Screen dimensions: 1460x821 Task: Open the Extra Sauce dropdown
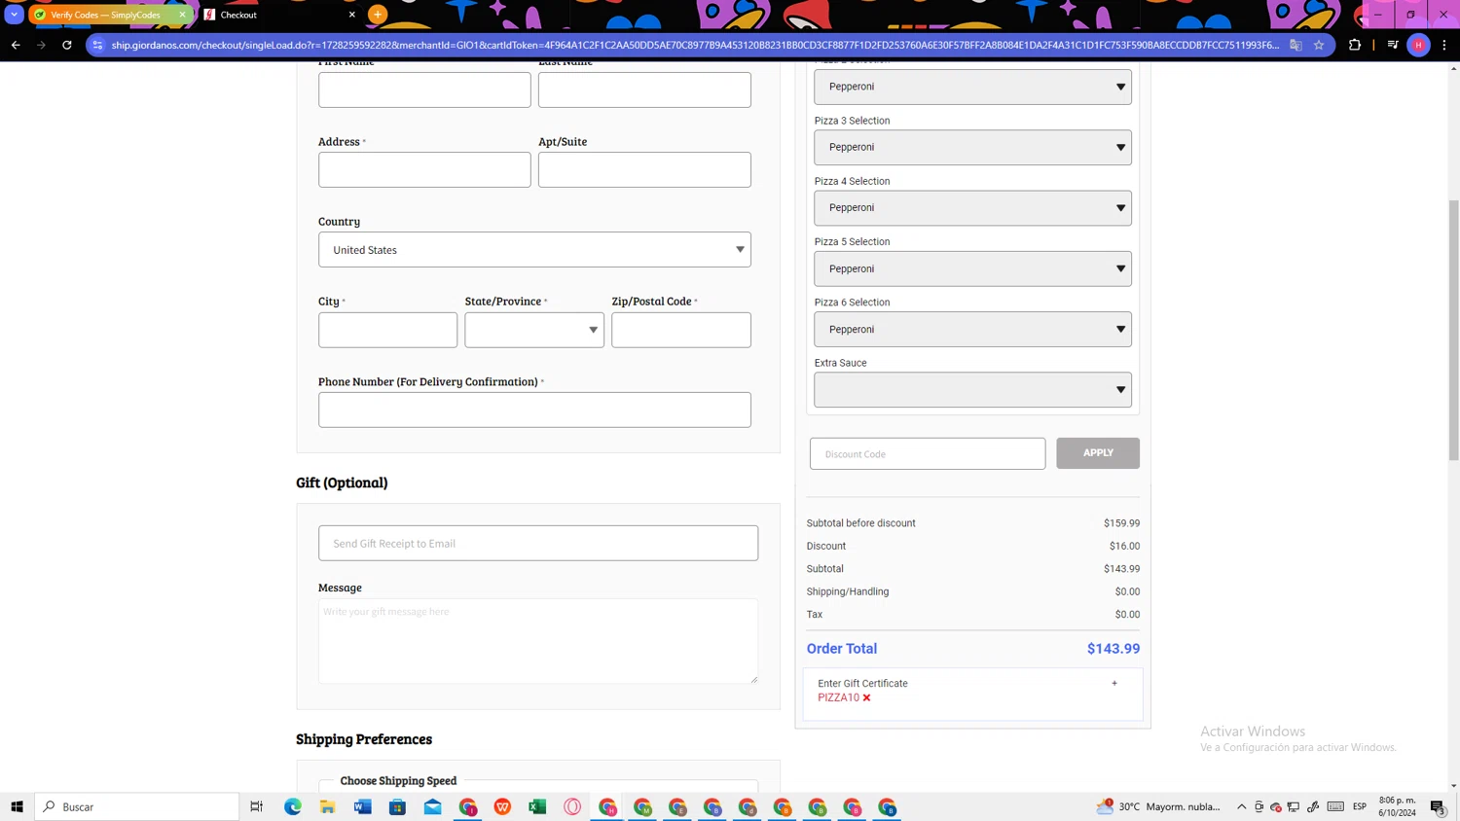[x=973, y=390]
